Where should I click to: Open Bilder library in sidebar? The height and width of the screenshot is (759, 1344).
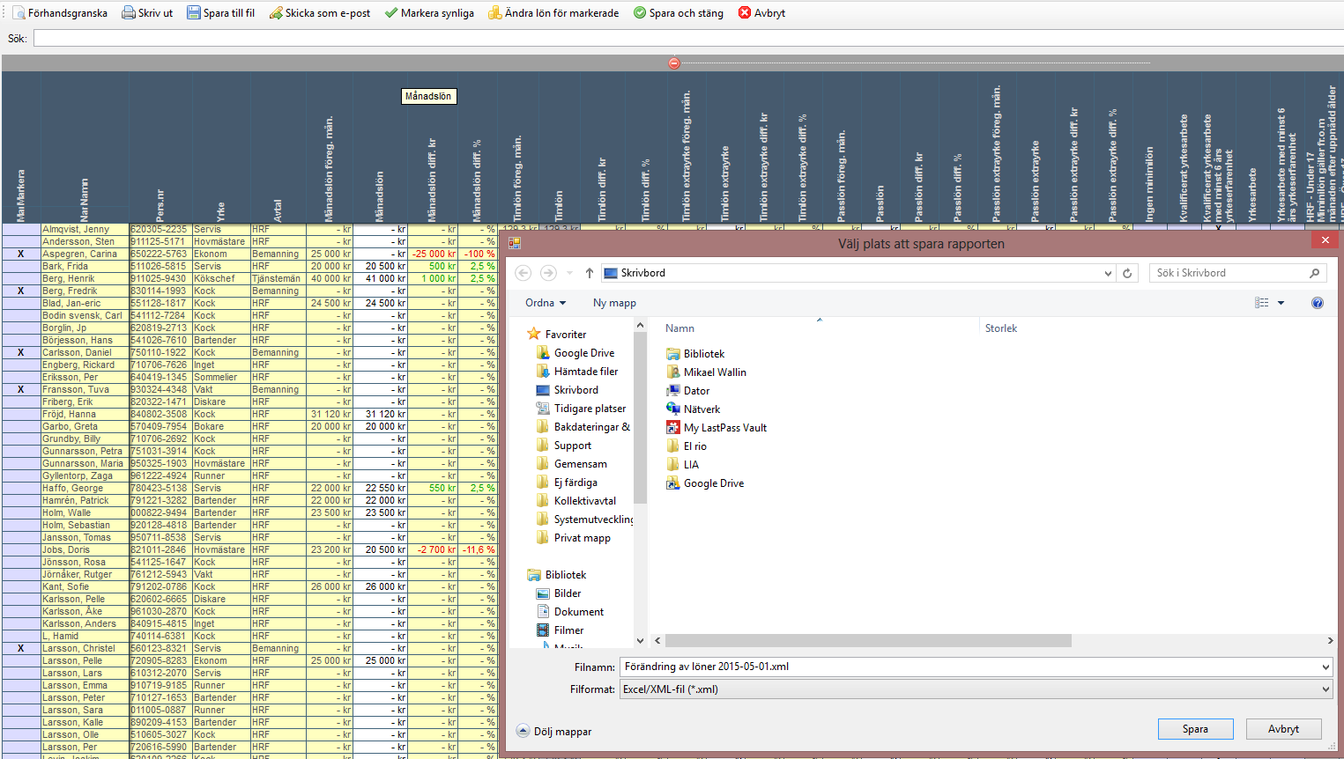click(560, 593)
